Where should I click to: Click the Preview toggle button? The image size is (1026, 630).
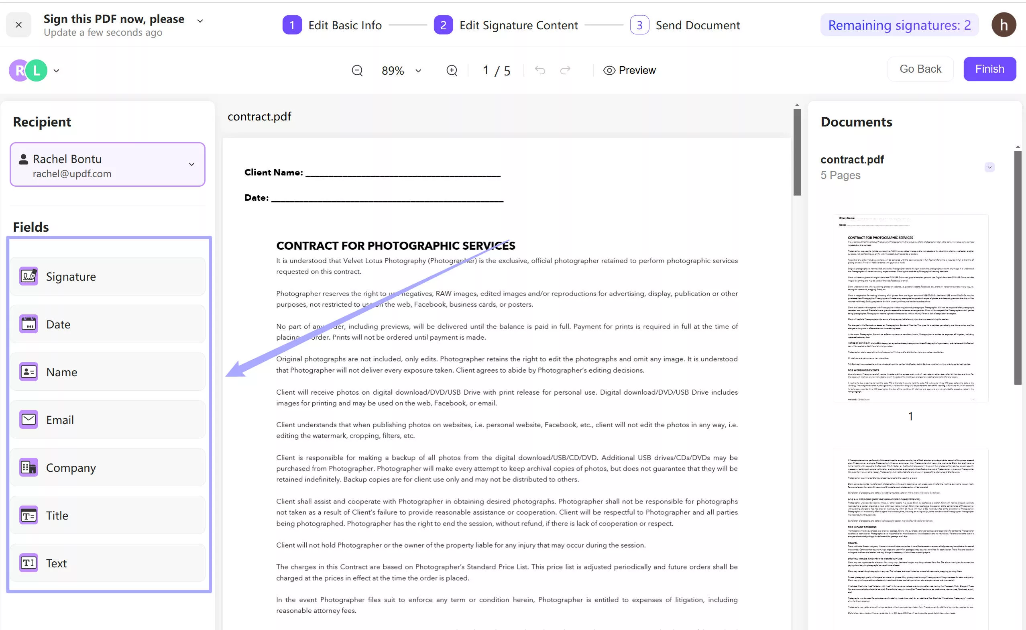628,70
